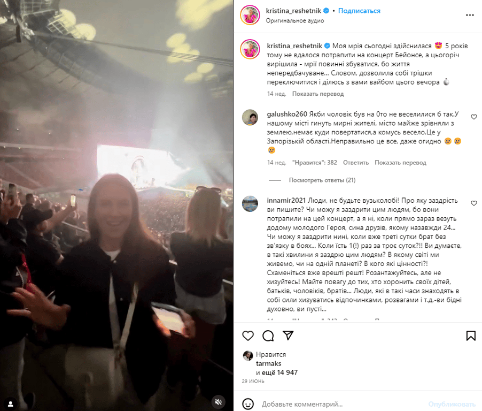
Task: Show tagged people icon on video
Action: click(x=11, y=404)
